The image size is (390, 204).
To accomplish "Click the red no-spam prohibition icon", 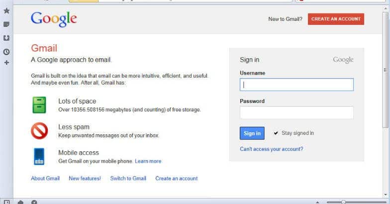I will click(39, 130).
